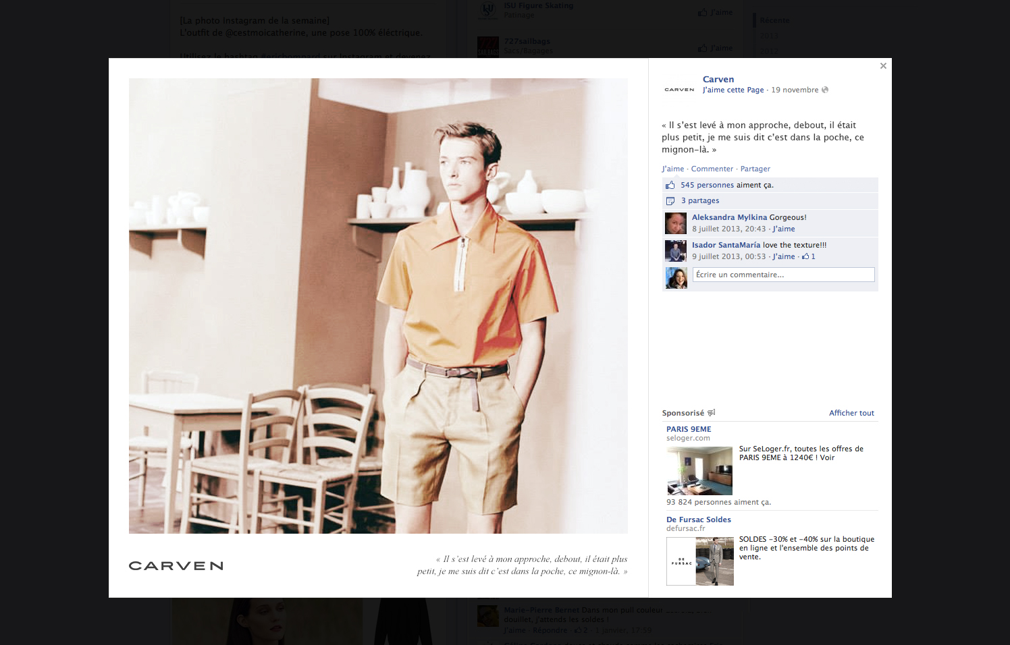Click the thumbs-up count on Isador's comment
Image resolution: width=1010 pixels, height=645 pixels.
pyautogui.click(x=809, y=256)
